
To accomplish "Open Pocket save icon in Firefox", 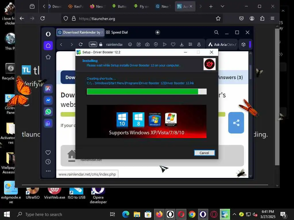I will [x=241, y=18].
